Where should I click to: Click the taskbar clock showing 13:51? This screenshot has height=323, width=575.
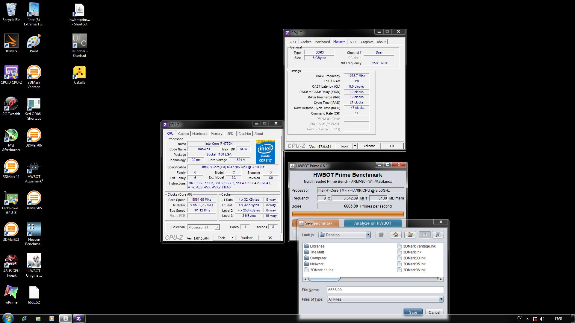point(558,319)
